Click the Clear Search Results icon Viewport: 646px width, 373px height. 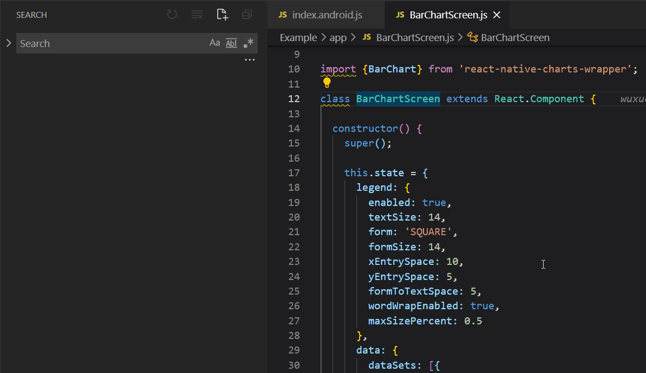tap(197, 15)
